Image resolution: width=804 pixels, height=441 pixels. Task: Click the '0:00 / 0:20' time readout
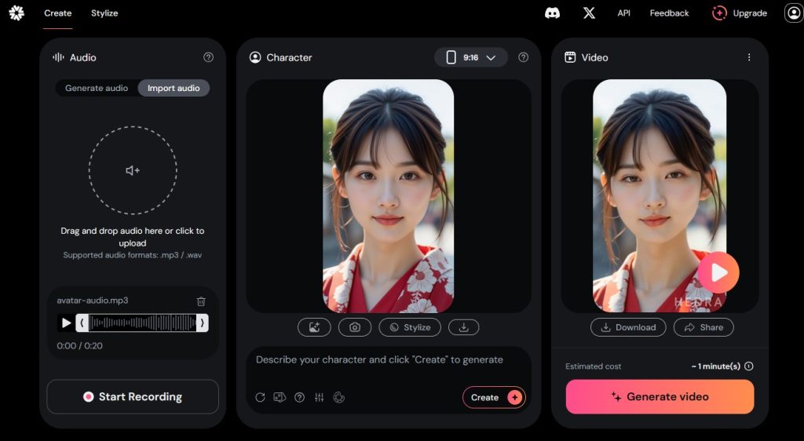pyautogui.click(x=79, y=346)
